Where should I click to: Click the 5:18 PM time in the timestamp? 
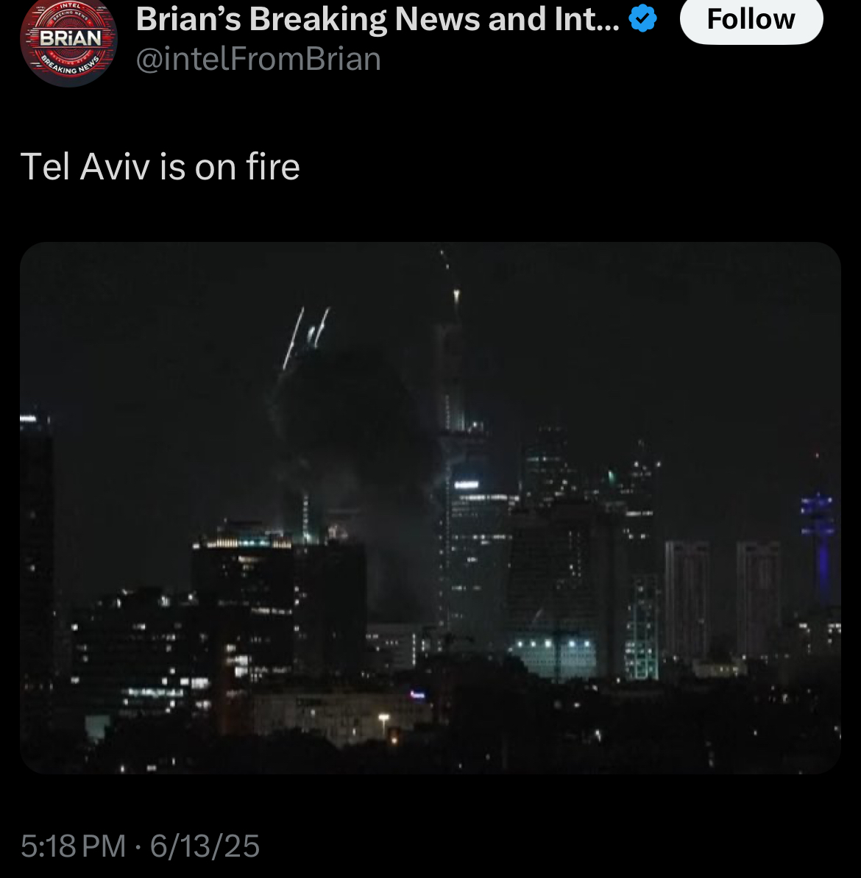pos(74,846)
